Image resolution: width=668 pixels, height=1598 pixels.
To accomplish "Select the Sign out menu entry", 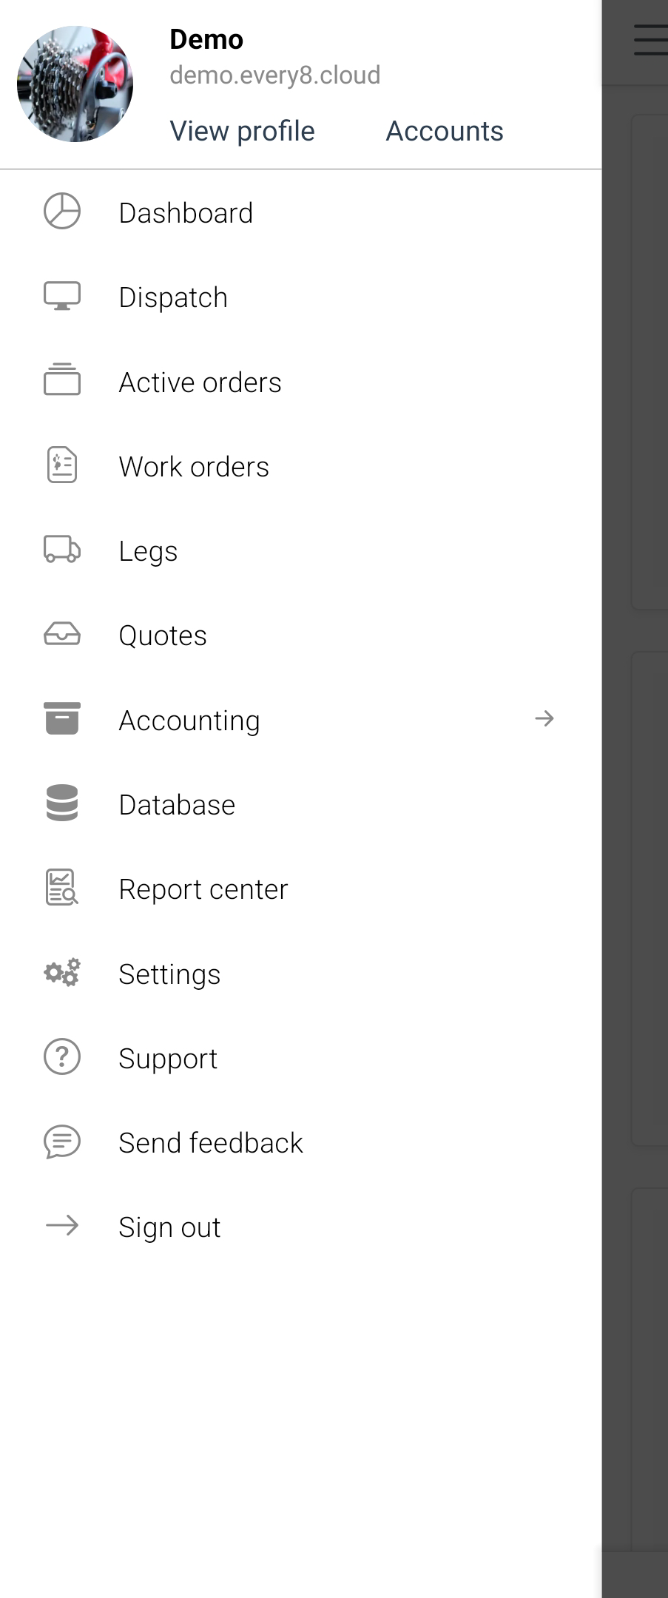I will point(170,1227).
